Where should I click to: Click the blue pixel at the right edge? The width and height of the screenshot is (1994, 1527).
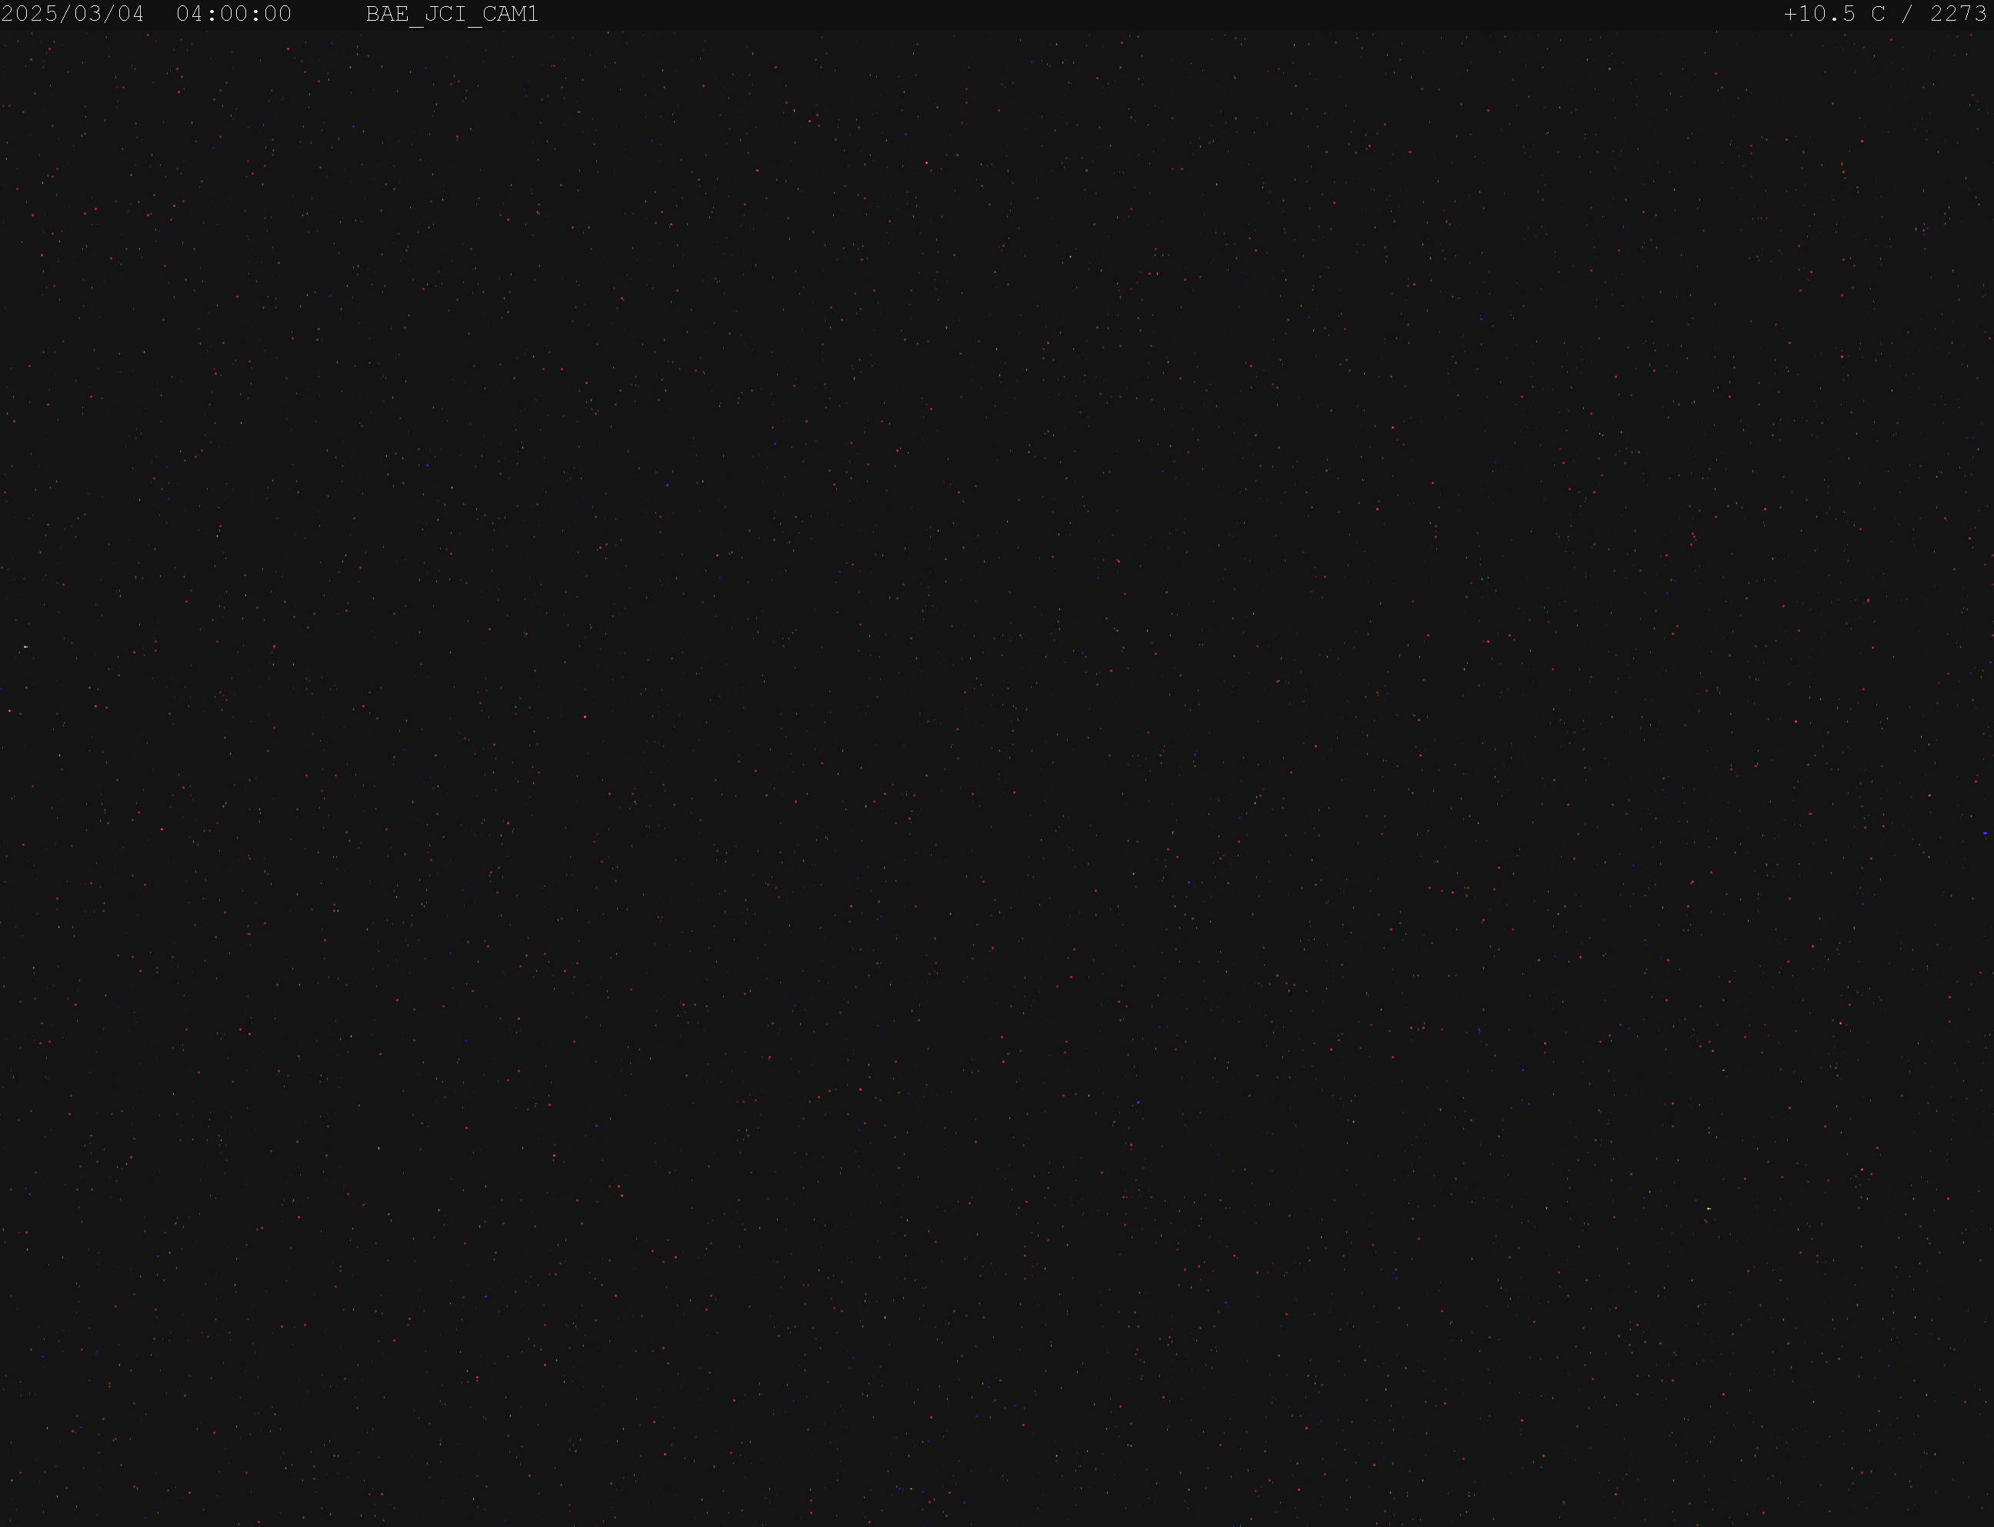(1985, 833)
